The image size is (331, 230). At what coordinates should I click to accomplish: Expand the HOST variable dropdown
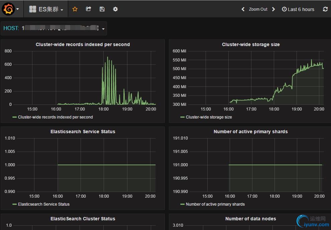pos(103,29)
